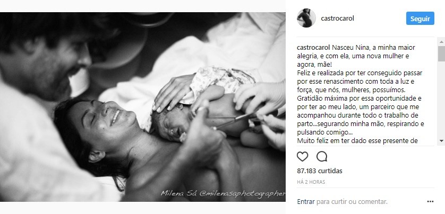Screen dimensions: 445x214
Task: Click the Entrar login link
Action: [306, 202]
